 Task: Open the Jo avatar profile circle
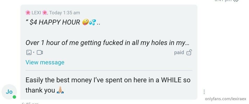9,92
